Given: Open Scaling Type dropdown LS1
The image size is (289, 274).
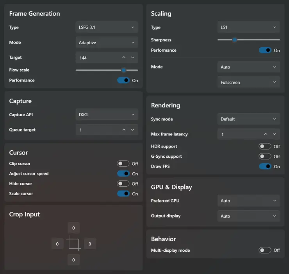Looking at the screenshot, I should point(249,27).
